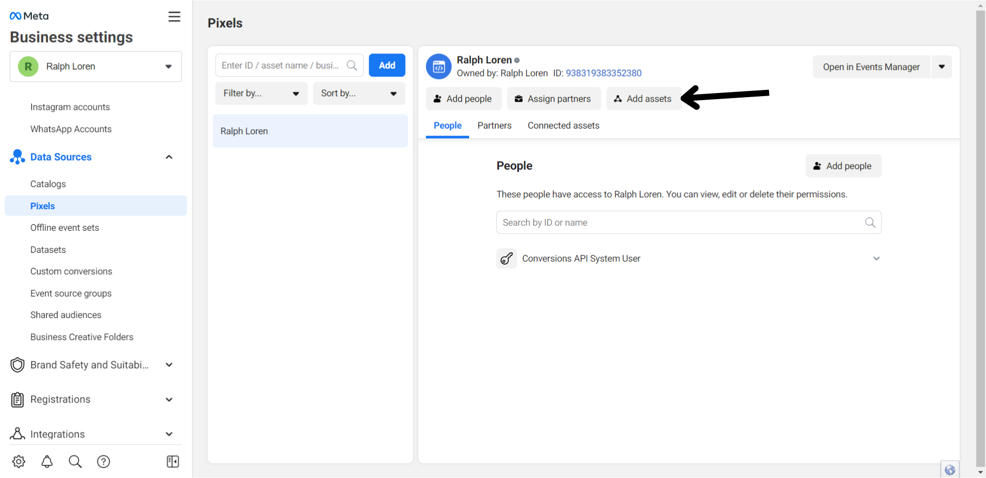Click Open in Events Manager button

point(871,67)
